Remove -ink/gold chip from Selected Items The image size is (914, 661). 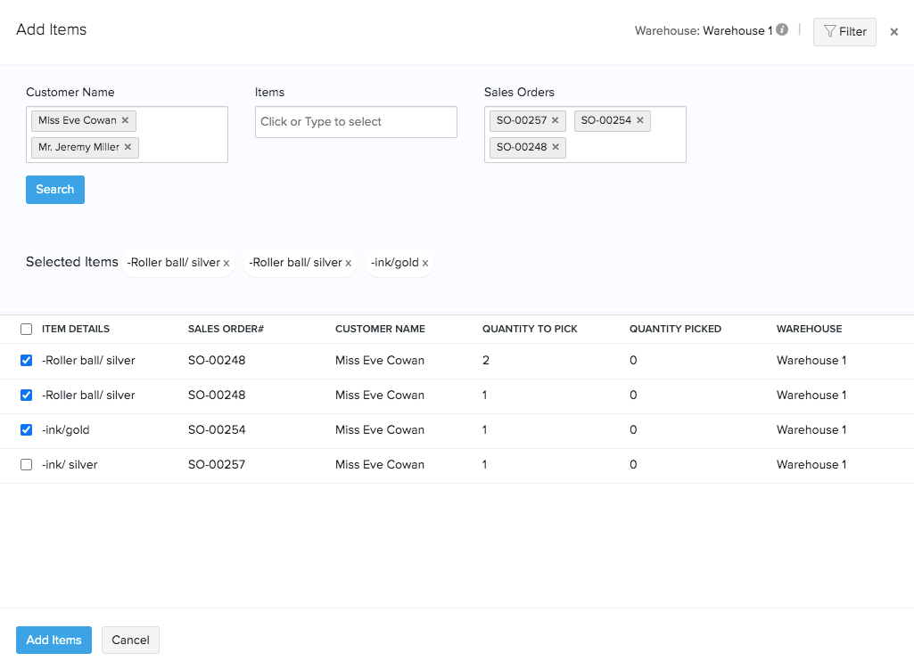click(x=425, y=263)
